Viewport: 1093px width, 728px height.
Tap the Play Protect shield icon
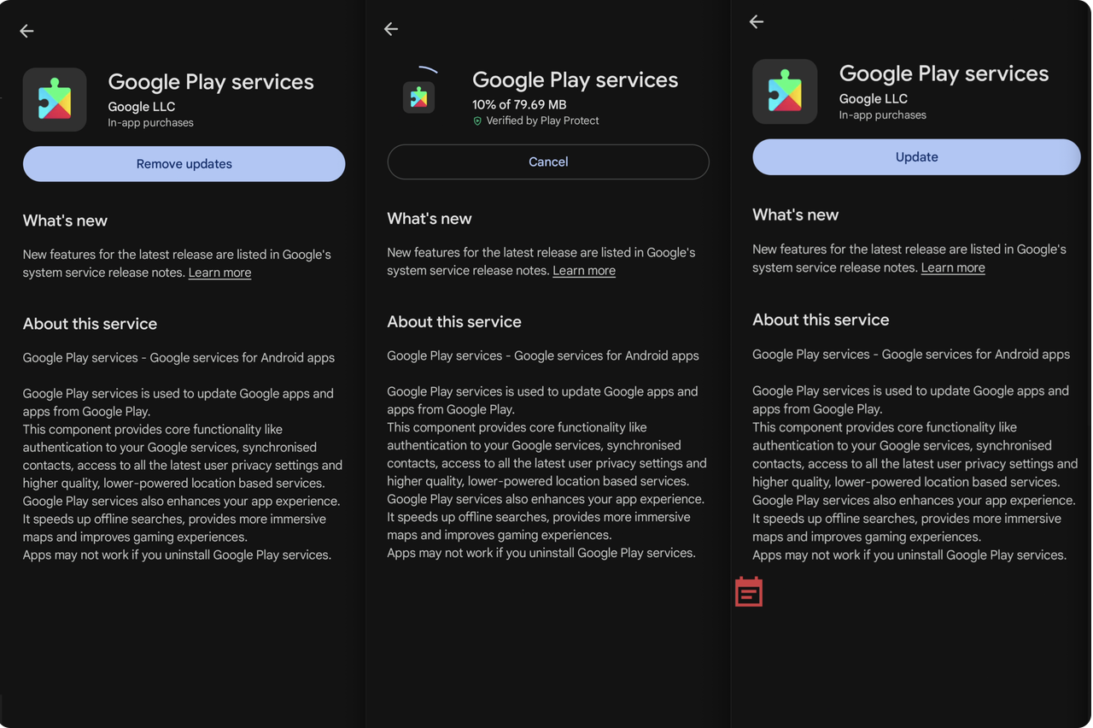click(x=477, y=121)
